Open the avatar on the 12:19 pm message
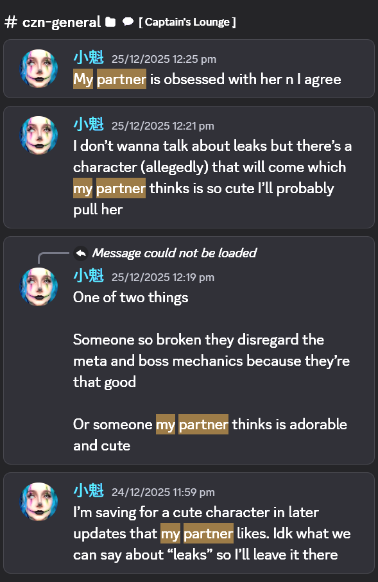 39,287
